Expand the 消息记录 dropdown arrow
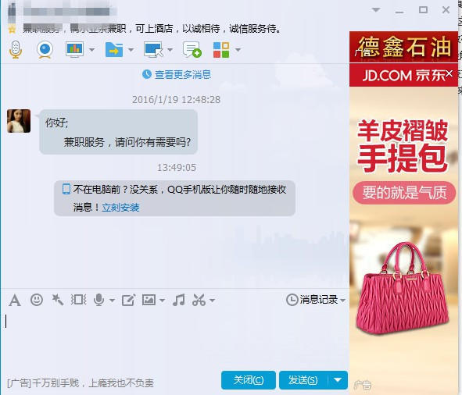Viewport: 462px width, 395px height. (342, 301)
